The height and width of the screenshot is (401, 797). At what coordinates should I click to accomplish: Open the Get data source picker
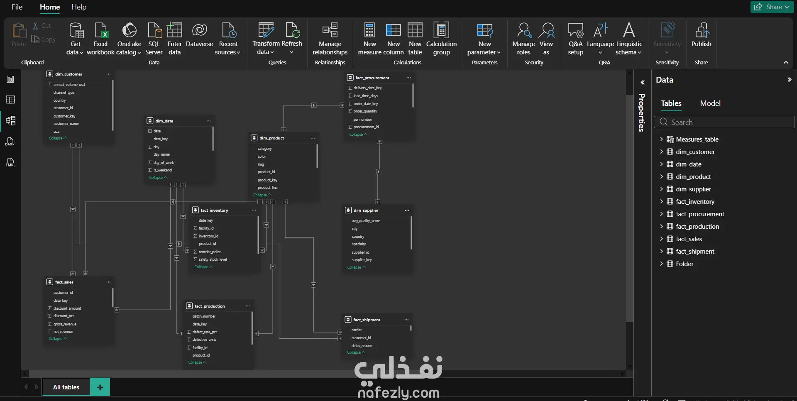(x=75, y=39)
